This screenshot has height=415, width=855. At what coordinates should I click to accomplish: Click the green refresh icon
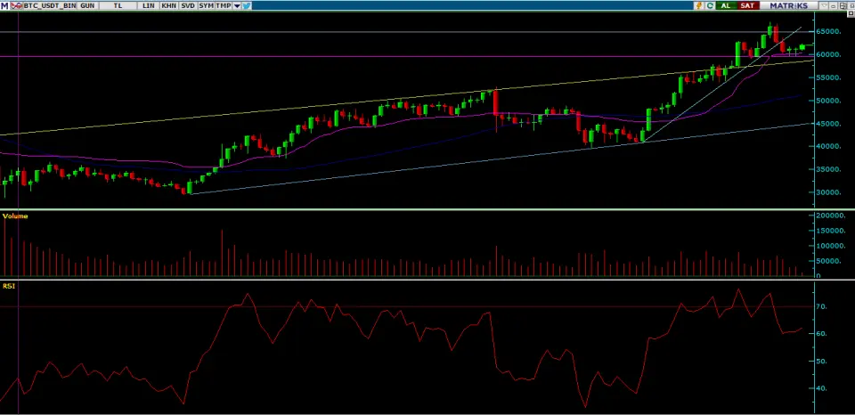(709, 5)
